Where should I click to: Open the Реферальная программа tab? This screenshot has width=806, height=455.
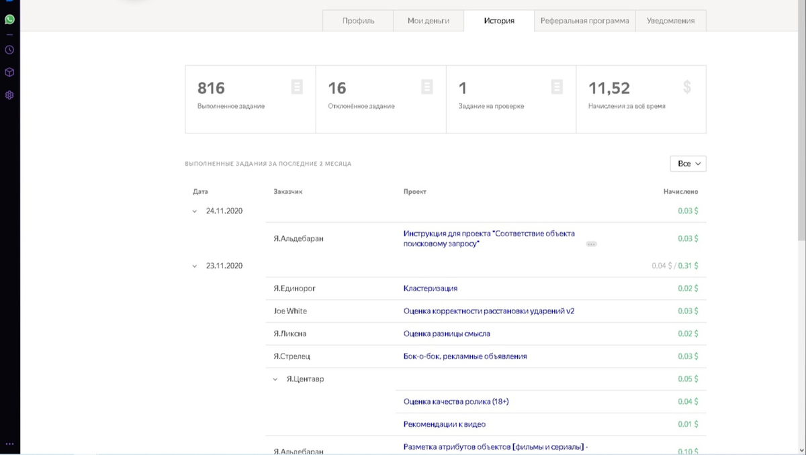point(585,21)
